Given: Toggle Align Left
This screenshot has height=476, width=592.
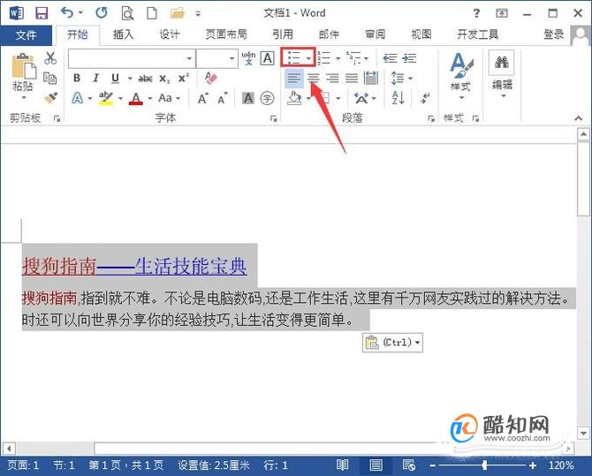Looking at the screenshot, I should click(294, 78).
